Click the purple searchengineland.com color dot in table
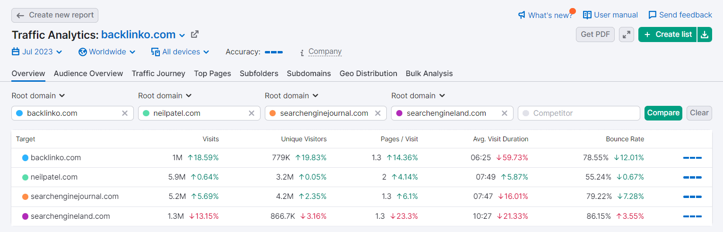 click(x=26, y=216)
